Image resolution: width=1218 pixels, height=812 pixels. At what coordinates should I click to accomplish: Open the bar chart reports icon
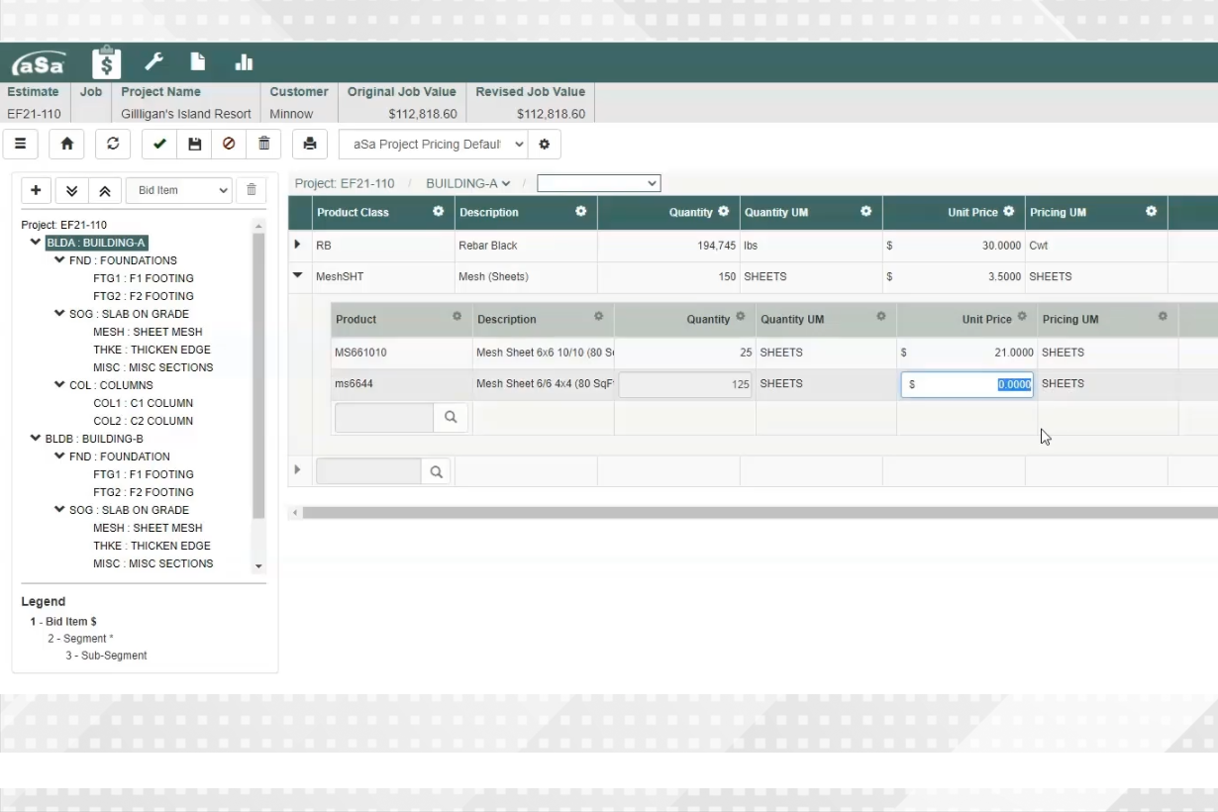[x=243, y=63]
